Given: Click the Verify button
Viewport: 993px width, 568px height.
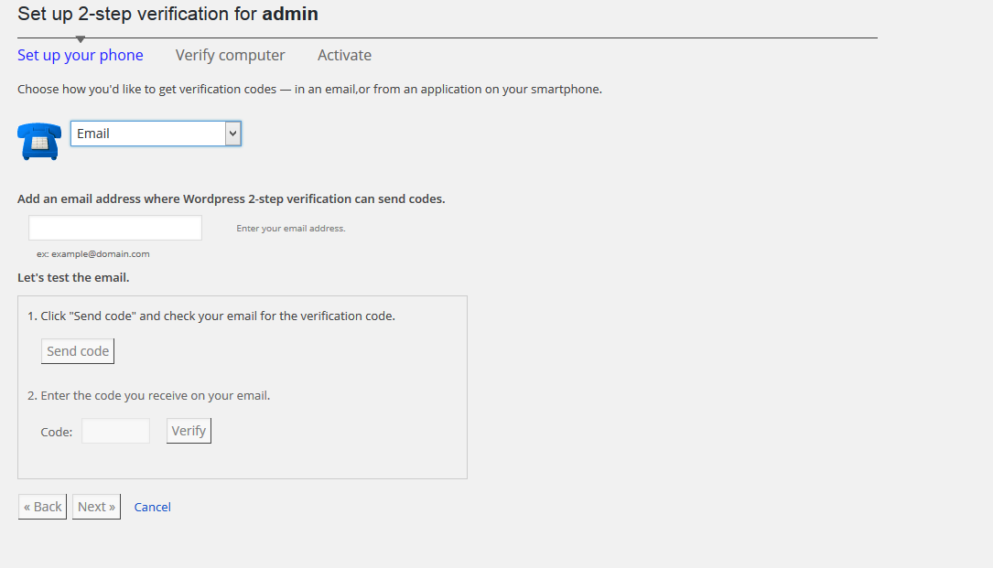Looking at the screenshot, I should pyautogui.click(x=189, y=431).
